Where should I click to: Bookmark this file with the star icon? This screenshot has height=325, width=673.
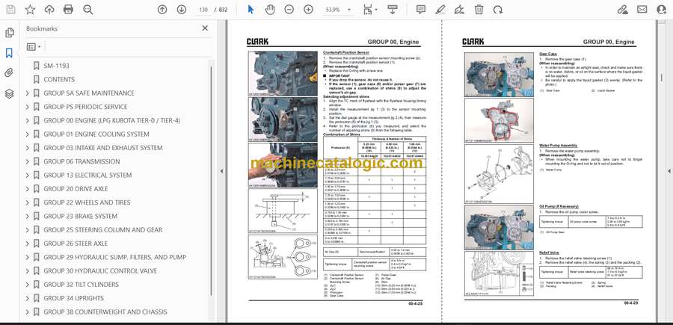pyautogui.click(x=30, y=10)
